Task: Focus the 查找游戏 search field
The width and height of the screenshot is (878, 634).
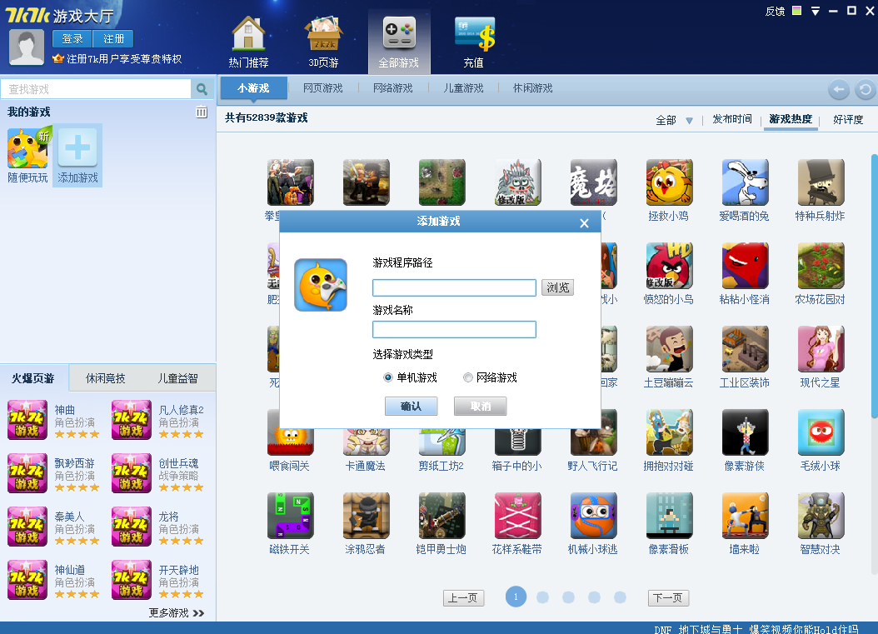Action: point(96,89)
